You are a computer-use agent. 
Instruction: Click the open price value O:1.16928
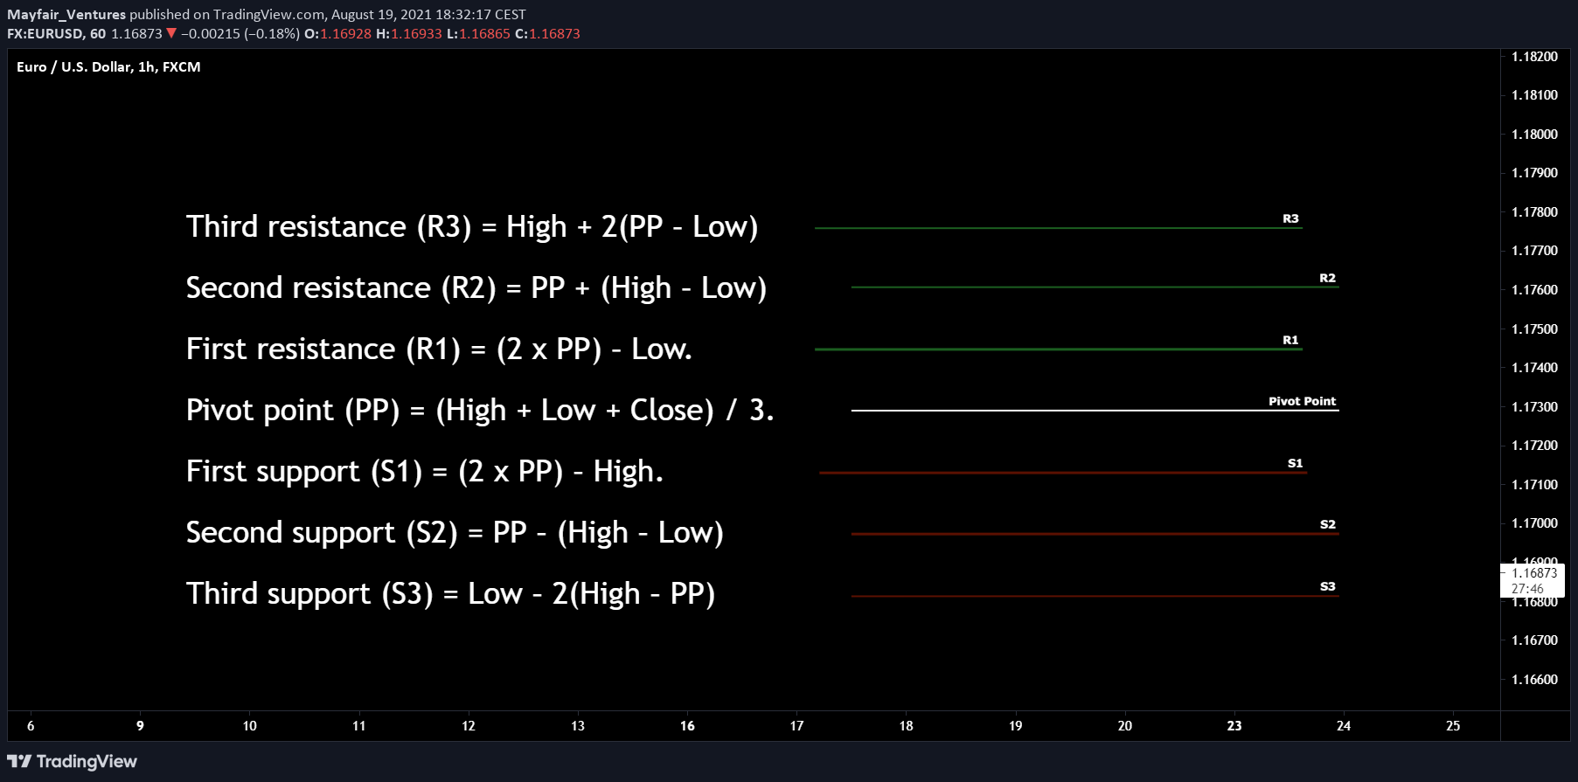[337, 33]
